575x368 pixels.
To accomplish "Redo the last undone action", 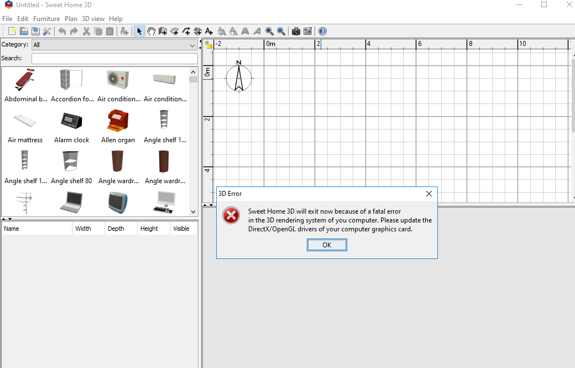I will point(74,32).
